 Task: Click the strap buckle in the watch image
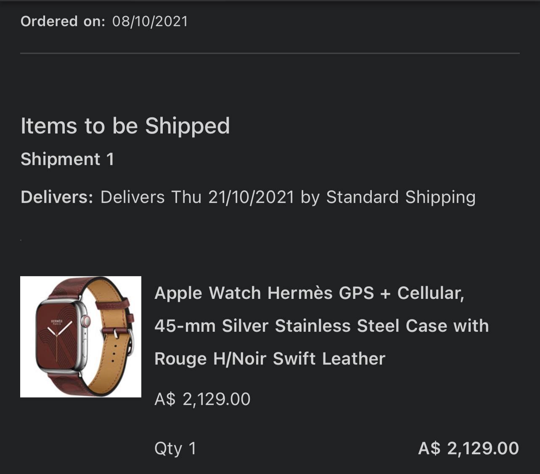pyautogui.click(x=130, y=341)
